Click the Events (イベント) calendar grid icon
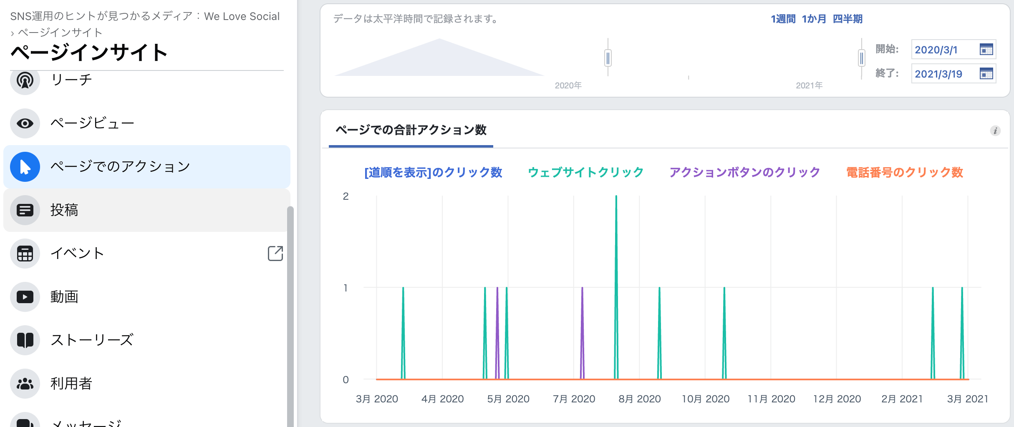The width and height of the screenshot is (1014, 427). tap(25, 254)
